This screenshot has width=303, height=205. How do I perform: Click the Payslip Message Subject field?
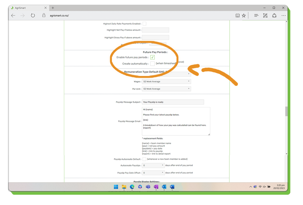pos(173,102)
